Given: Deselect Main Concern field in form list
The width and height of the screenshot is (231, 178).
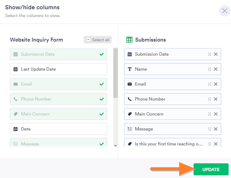Looking at the screenshot, I should coord(58,114).
